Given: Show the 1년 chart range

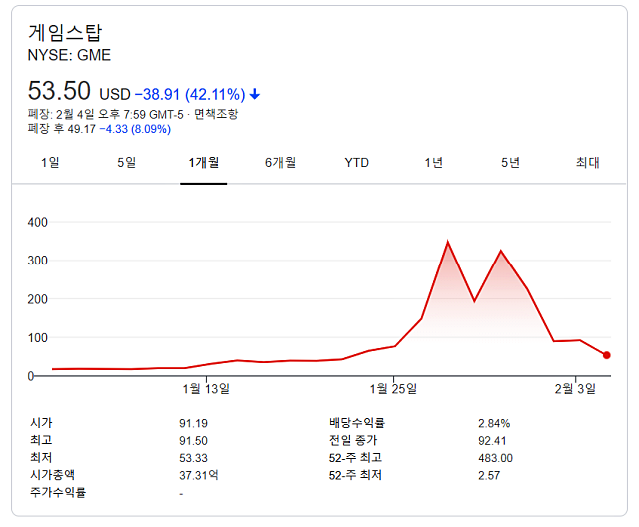Looking at the screenshot, I should tap(433, 163).
